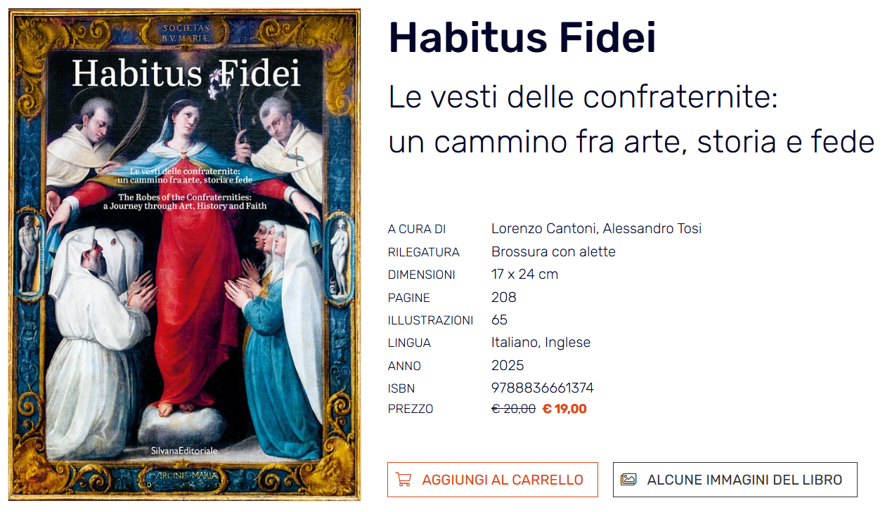The image size is (885, 512).
Task: Click the publication year 2025
Action: point(508,366)
